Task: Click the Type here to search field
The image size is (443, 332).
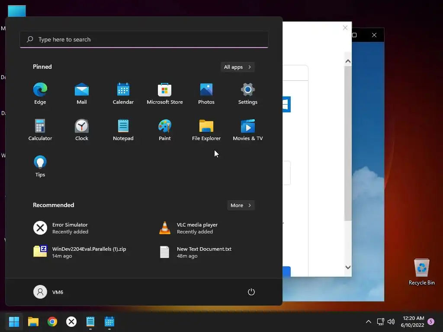Action: point(144,39)
